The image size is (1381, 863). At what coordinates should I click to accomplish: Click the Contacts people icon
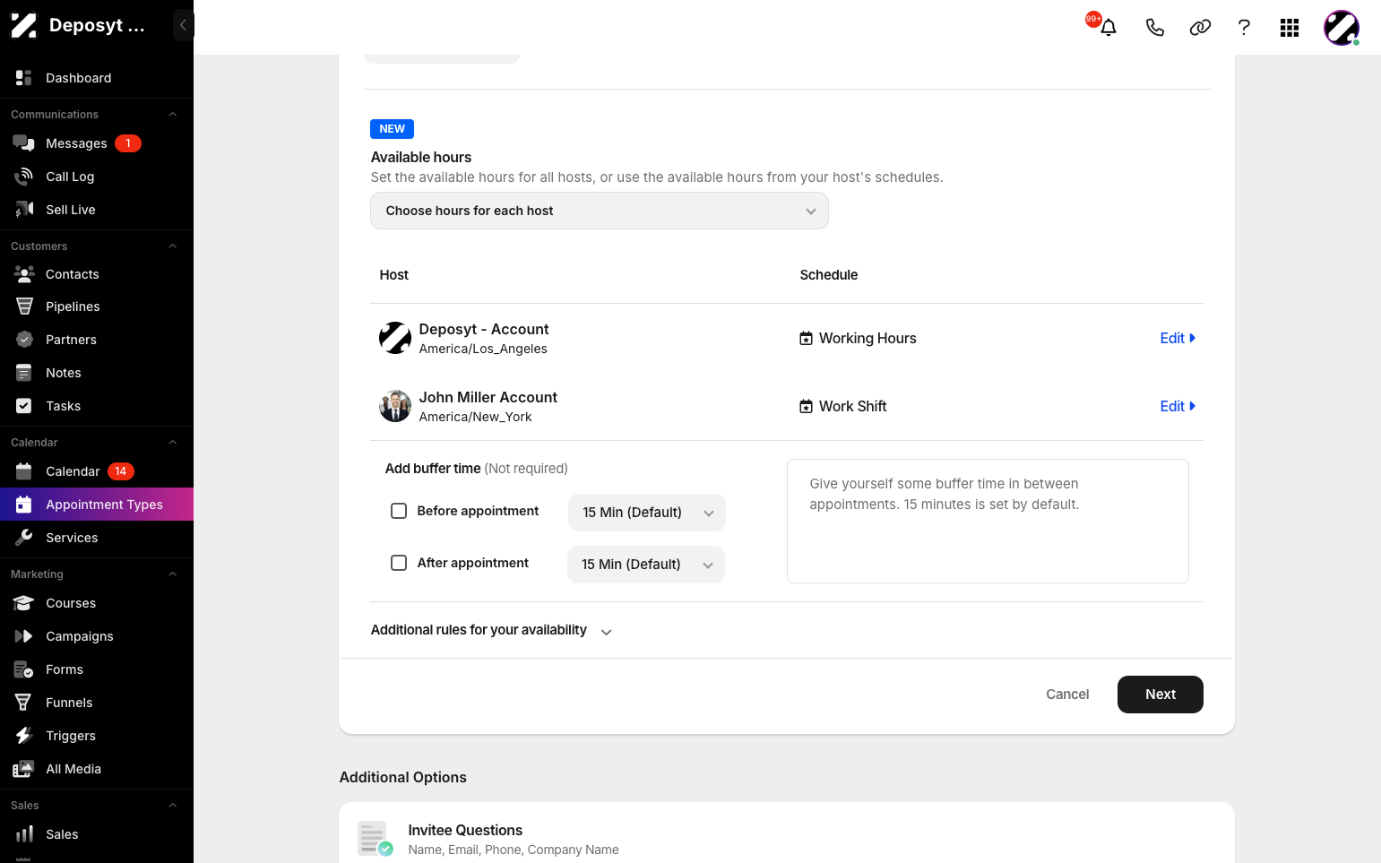point(24,274)
